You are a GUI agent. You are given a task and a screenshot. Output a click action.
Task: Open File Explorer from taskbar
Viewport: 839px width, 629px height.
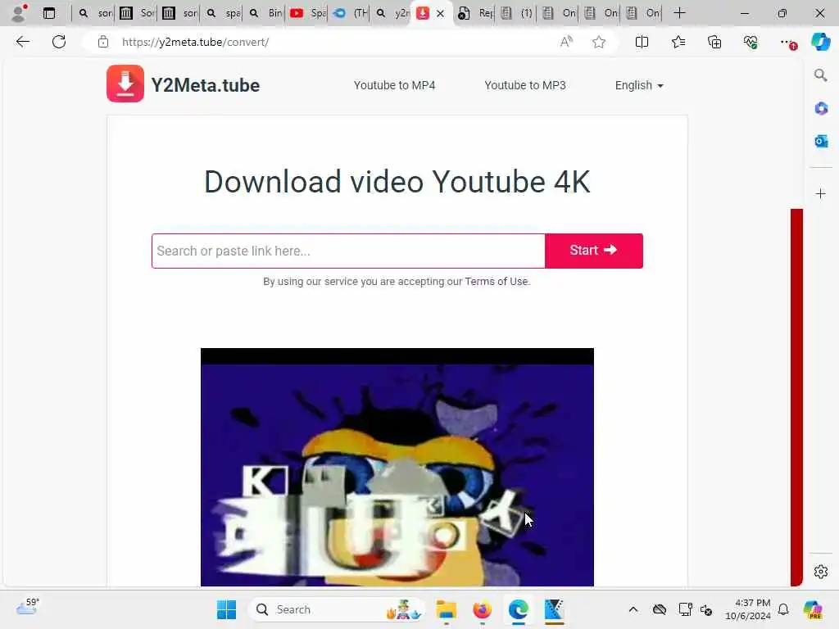(x=446, y=609)
